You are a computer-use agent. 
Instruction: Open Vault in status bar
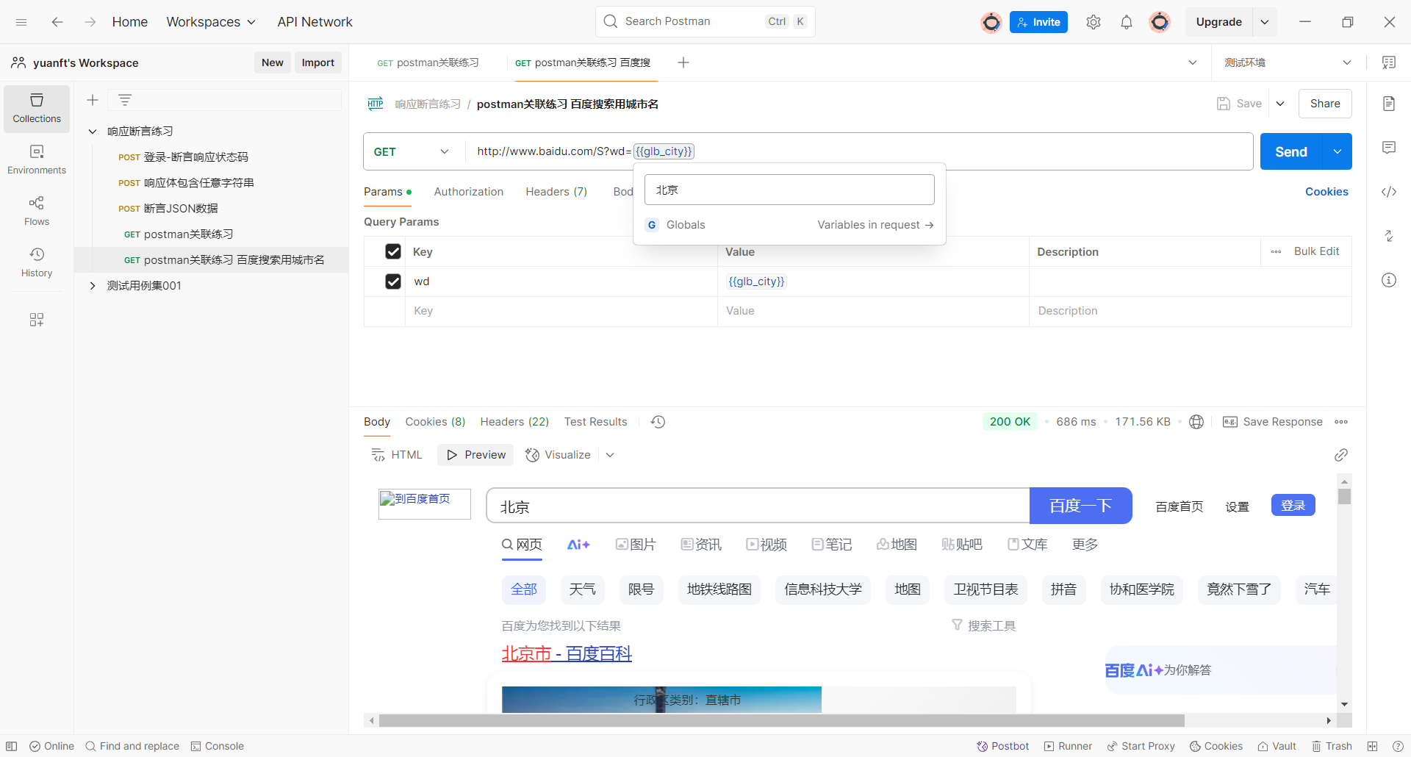pos(1277,746)
